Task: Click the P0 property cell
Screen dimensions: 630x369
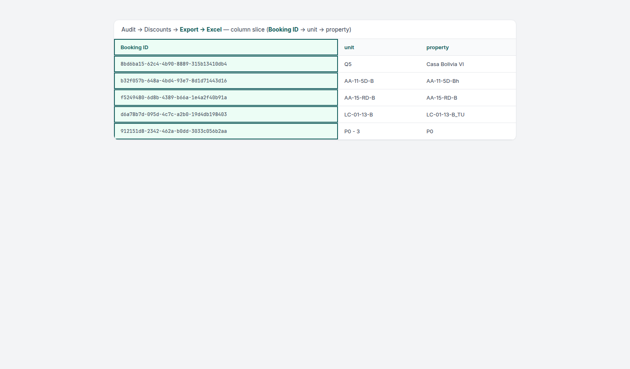Action: [468, 131]
